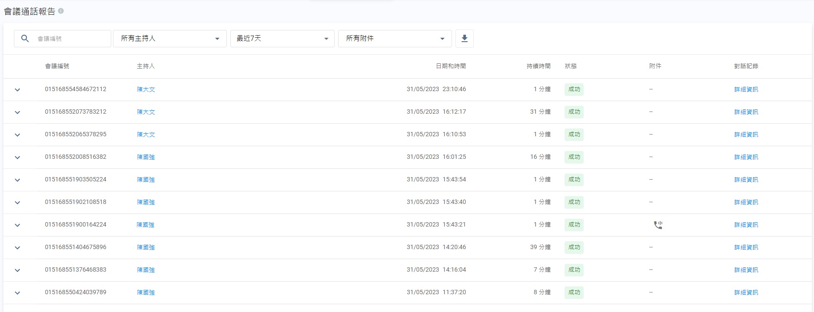This screenshot has height=312, width=814.
Task: Open 詳細資訊 for the 11:37:20 meeting
Action: 746,292
